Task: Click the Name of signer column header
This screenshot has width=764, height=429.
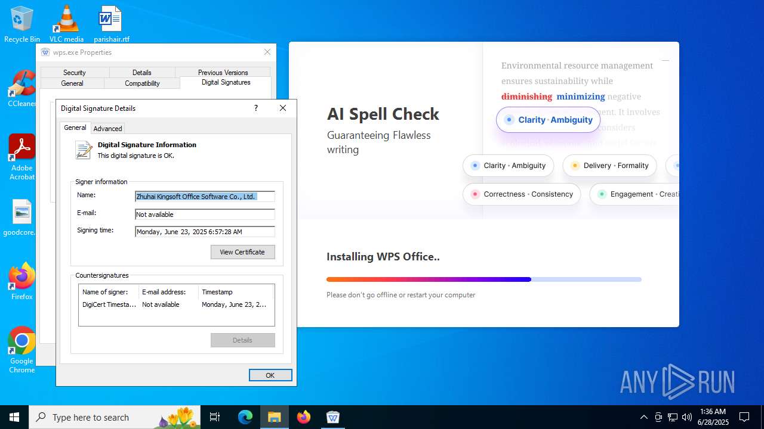Action: click(x=109, y=292)
